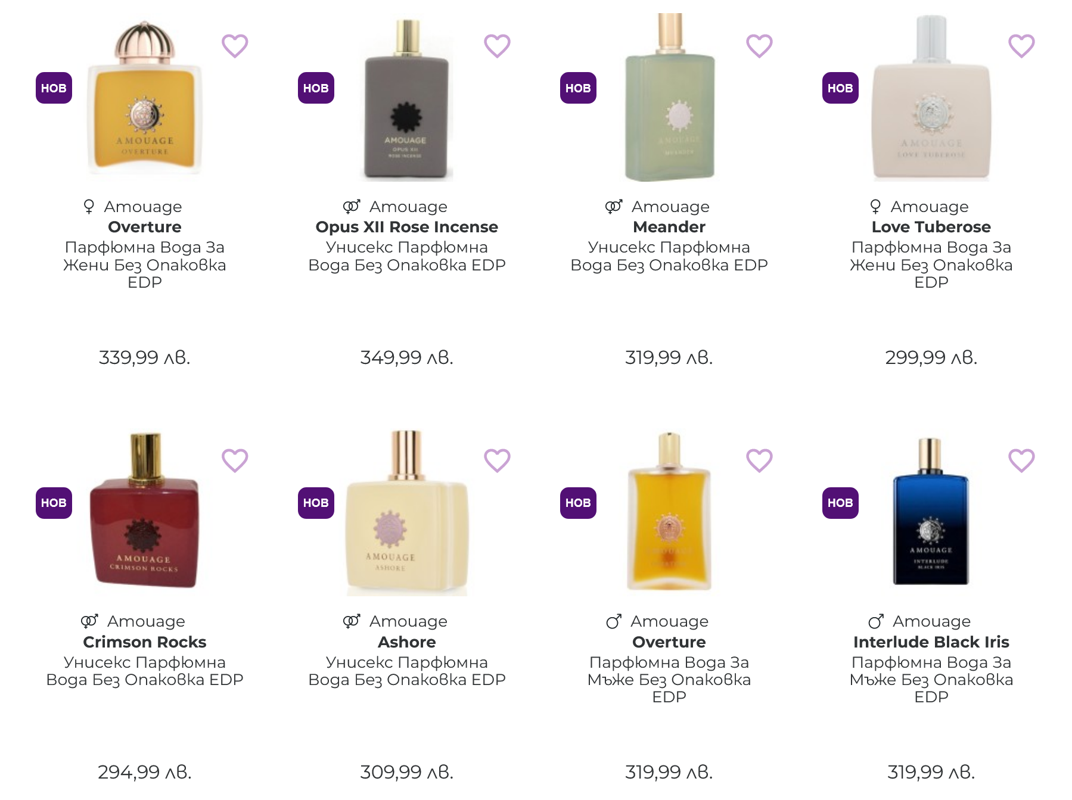Open the Love Tuberose product link
Screen dimensions: 1072x800
pos(931,227)
